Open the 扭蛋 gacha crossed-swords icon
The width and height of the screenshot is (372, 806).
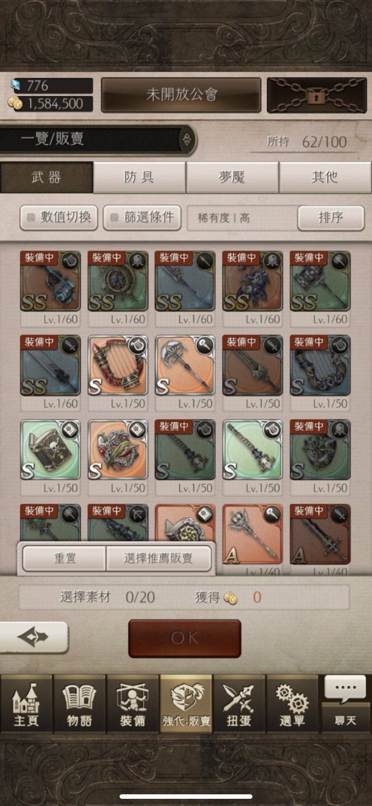coord(239,704)
